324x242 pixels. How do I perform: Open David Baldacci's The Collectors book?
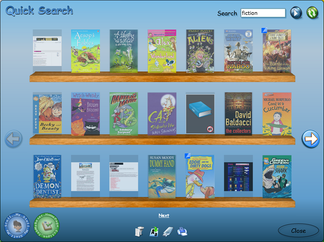tap(238, 113)
